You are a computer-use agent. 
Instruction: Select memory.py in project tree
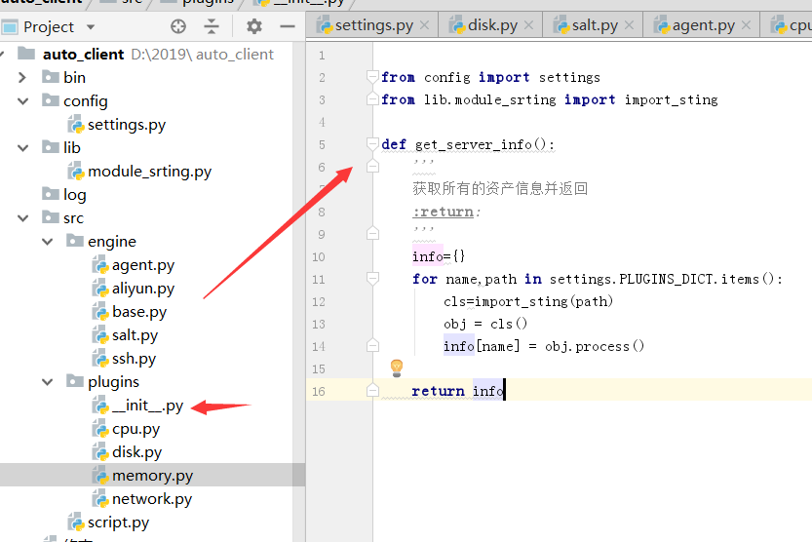152,476
